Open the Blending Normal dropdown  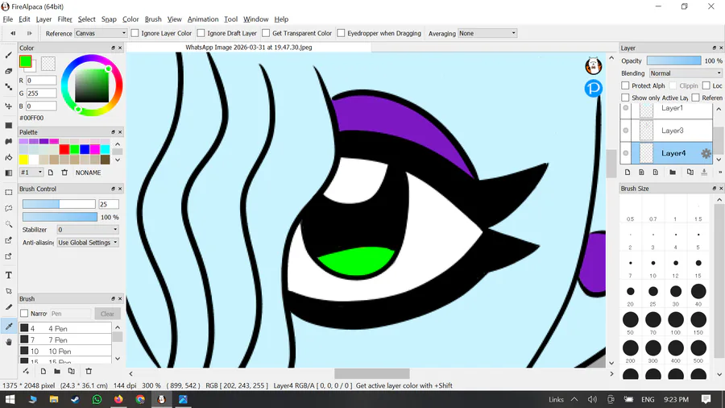686,73
